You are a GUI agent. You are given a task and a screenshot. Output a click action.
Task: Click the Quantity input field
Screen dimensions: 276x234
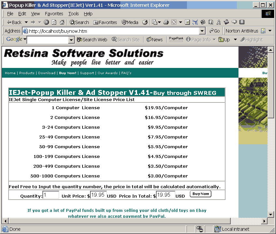click(x=51, y=195)
